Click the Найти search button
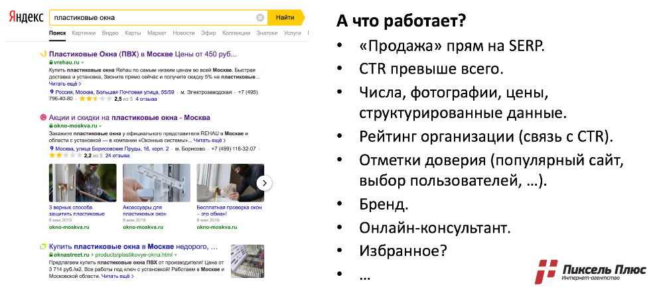 [285, 18]
